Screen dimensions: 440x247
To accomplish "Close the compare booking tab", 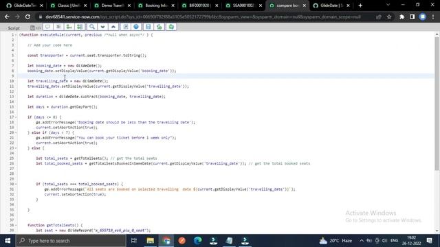I will pos(304,5).
